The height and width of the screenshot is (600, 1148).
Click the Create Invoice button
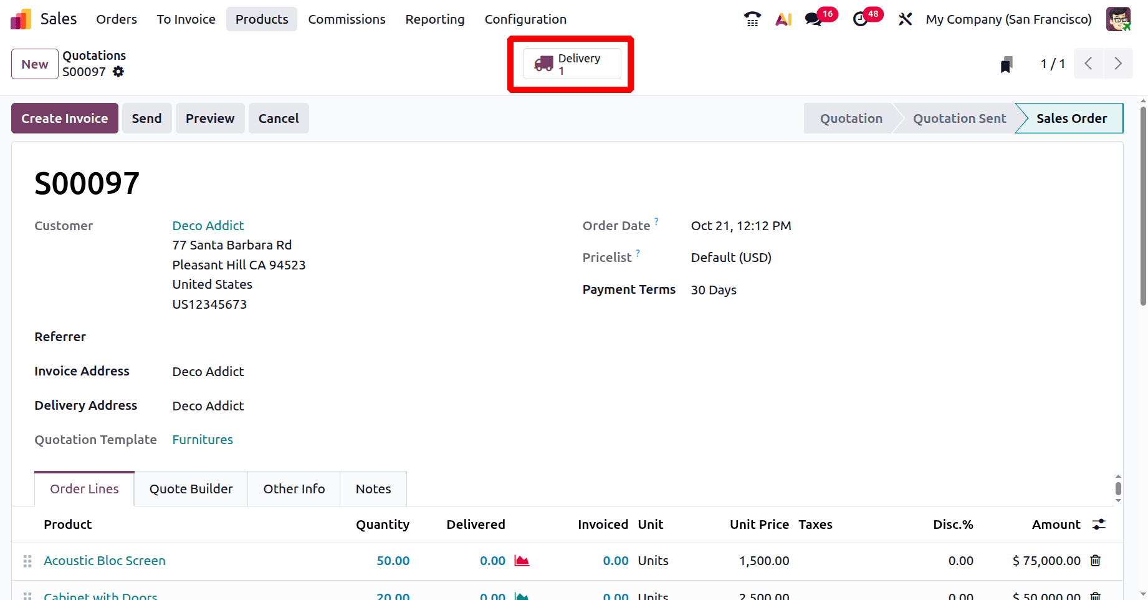tap(65, 119)
